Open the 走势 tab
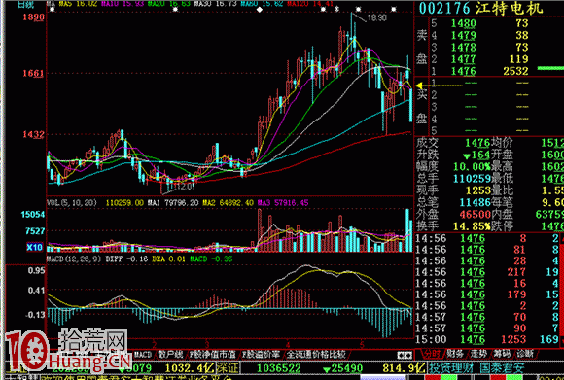This screenshot has height=380, width=564. point(478,354)
